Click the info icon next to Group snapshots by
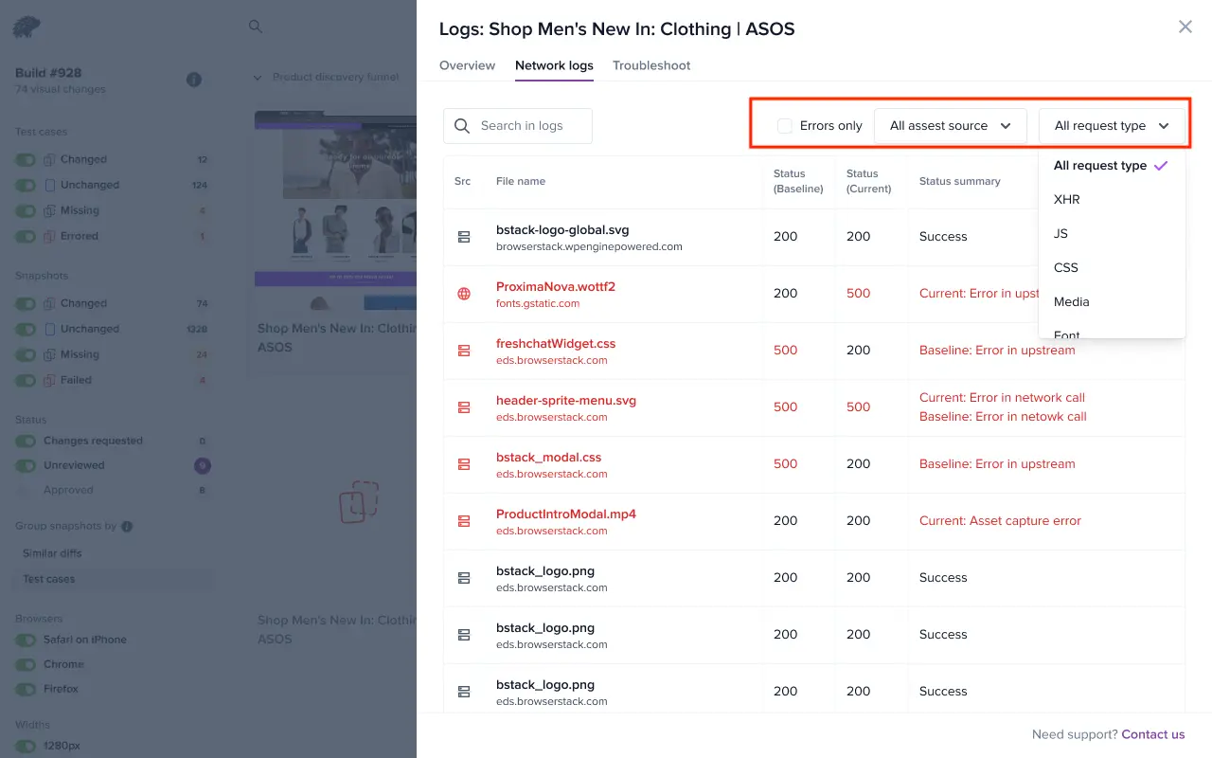This screenshot has width=1212, height=758. [x=127, y=526]
